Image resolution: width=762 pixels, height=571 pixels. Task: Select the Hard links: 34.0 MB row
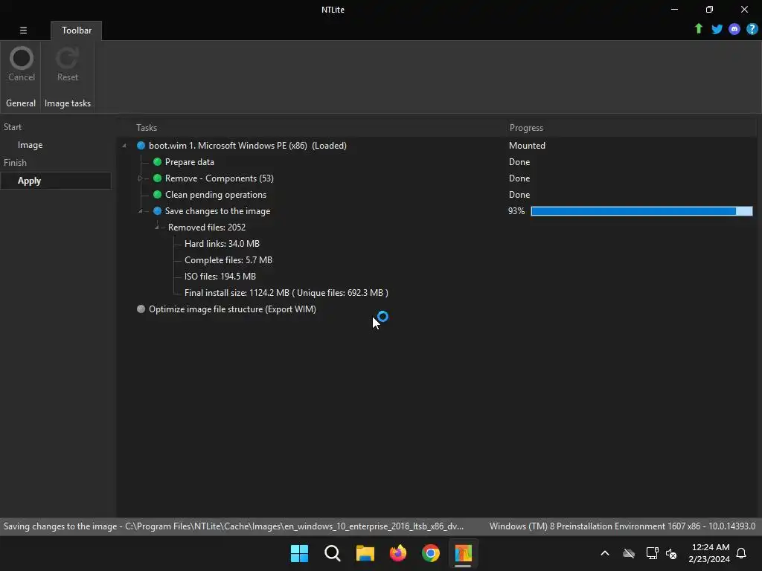point(222,244)
